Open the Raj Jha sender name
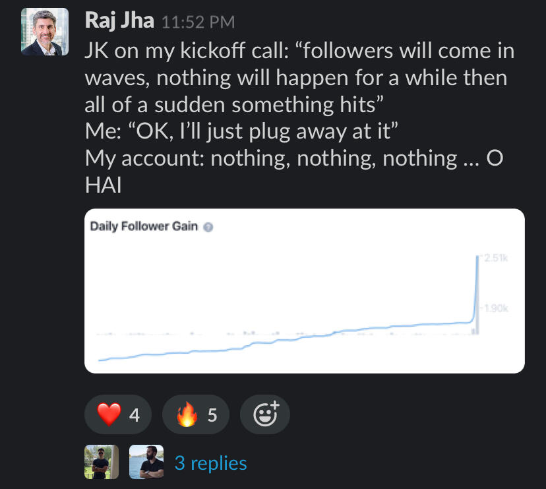The image size is (546, 489). [x=119, y=21]
